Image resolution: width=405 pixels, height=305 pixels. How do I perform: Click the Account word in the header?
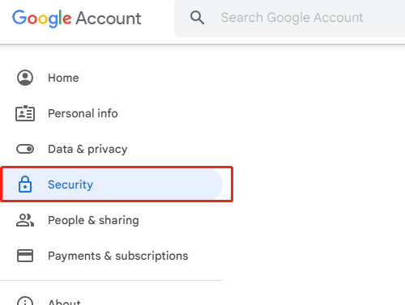point(109,19)
